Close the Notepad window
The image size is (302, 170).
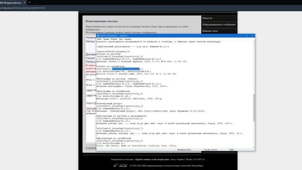pyautogui.click(x=252, y=36)
